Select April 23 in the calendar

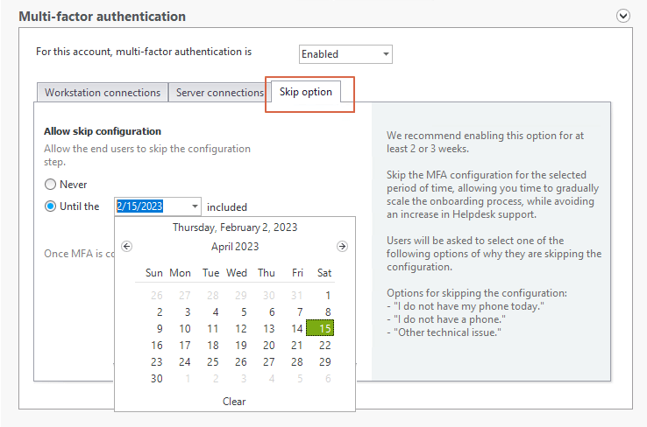pos(156,362)
